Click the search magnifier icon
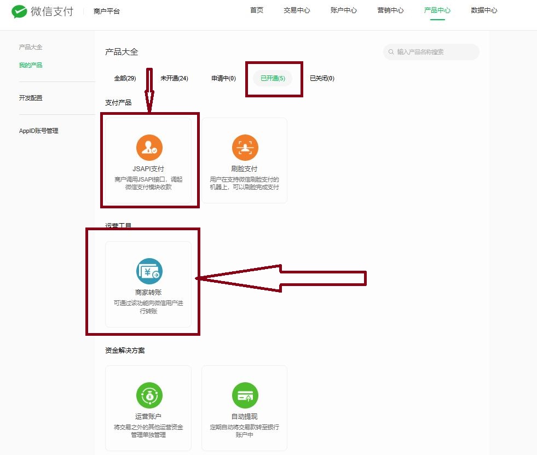 (391, 52)
